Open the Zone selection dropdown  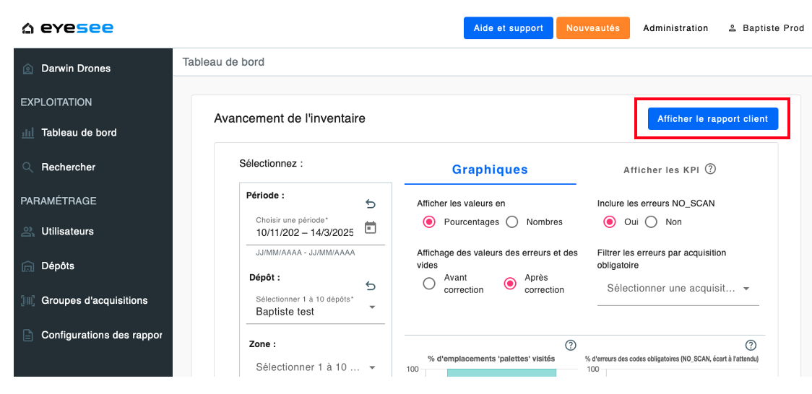click(316, 367)
